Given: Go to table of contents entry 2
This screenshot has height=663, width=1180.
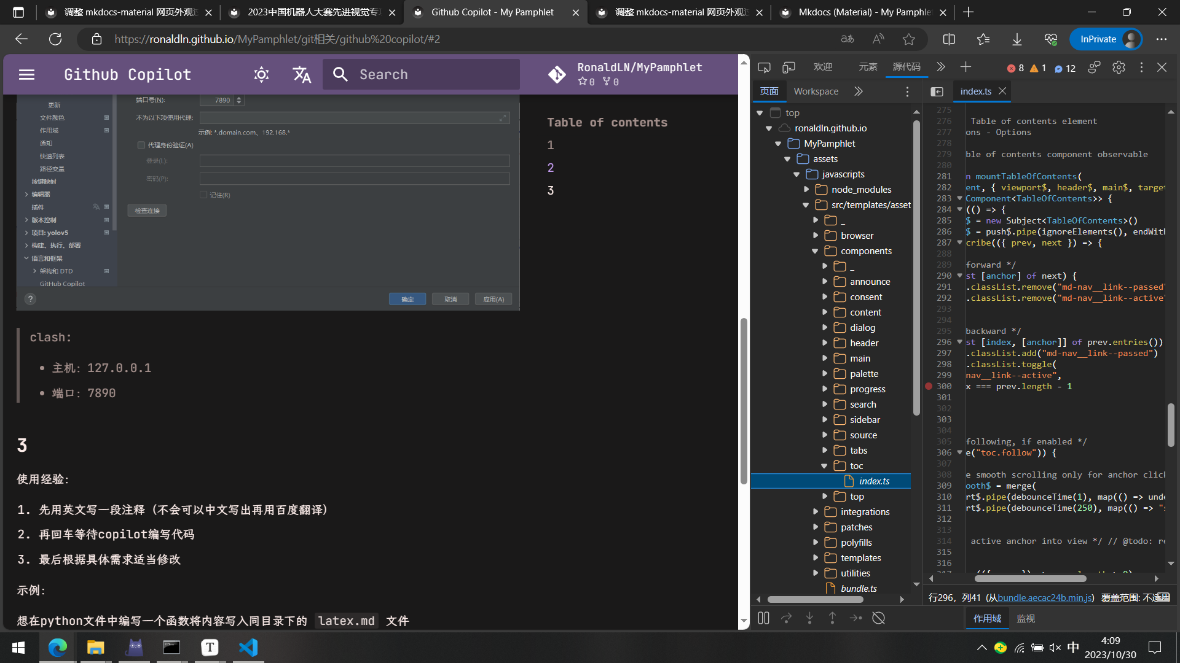Looking at the screenshot, I should pos(551,168).
